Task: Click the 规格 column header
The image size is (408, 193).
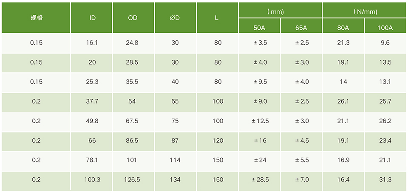Action: (37, 18)
